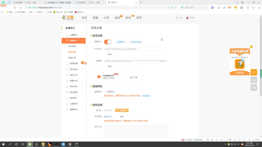Viewport: 262px width, 147px height.
Task: Expand the 数据分析 section chevron
Action: click(x=83, y=81)
